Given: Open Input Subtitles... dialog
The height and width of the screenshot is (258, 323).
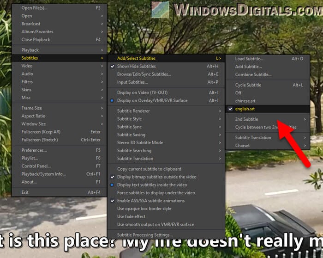Looking at the screenshot, I should click(x=166, y=82).
